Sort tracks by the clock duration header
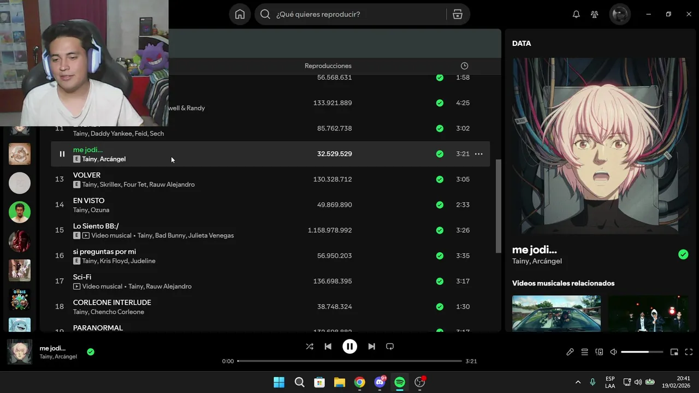The height and width of the screenshot is (393, 699). pyautogui.click(x=464, y=65)
